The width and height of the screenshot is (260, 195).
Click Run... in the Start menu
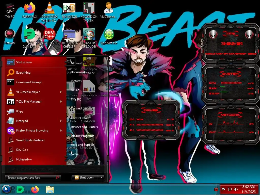pos(74,153)
